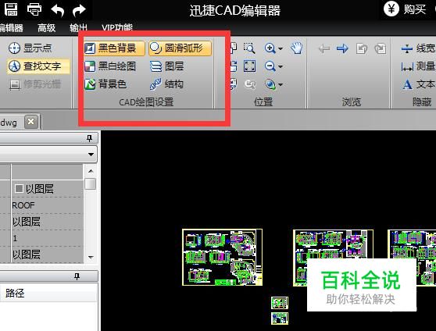Click the rotate left icon in 浏览
This screenshot has width=436, height=331.
[362, 49]
